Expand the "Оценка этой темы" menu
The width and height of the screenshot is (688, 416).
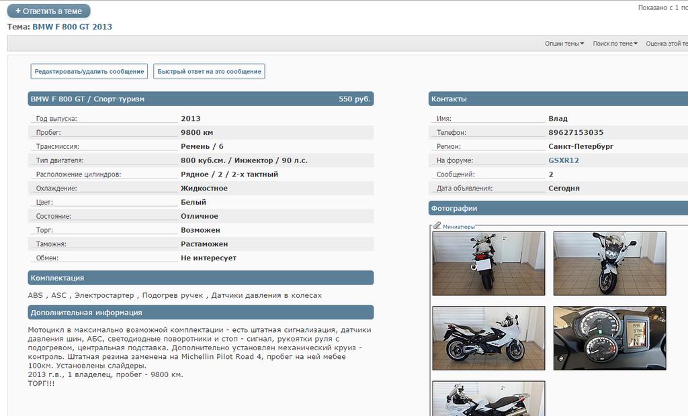pos(666,44)
